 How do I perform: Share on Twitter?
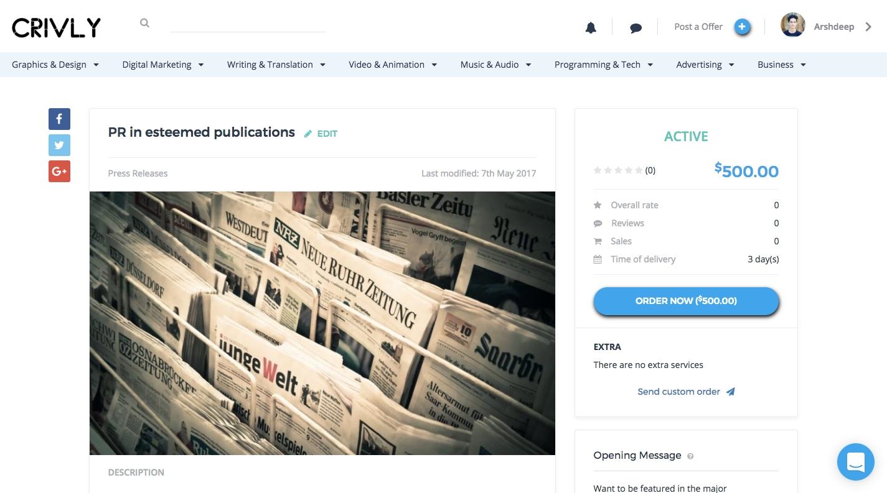pos(59,145)
